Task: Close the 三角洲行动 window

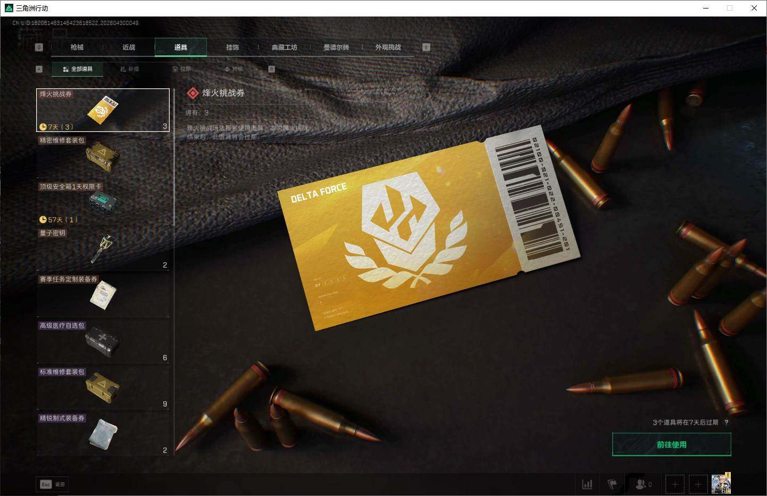Action: (754, 8)
